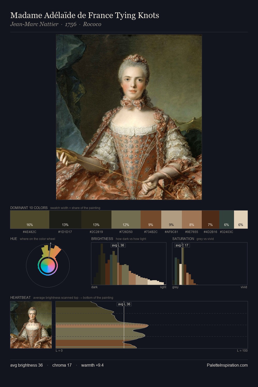Screen dimensions: 258x387
Task: Click the 'L = 0' axis label
Action: tap(59, 351)
